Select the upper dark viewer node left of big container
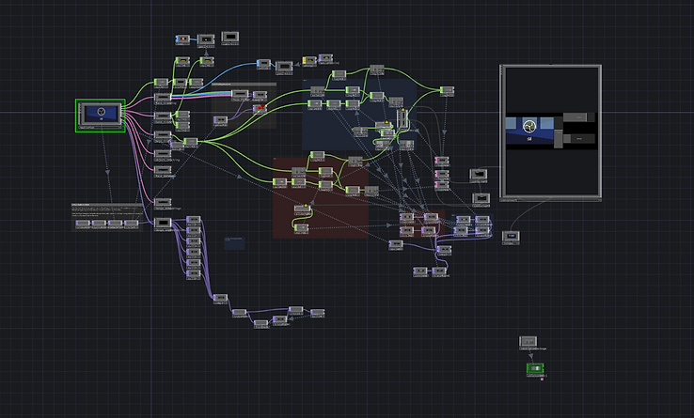Image resolution: width=694 pixels, height=418 pixels. coord(479,175)
